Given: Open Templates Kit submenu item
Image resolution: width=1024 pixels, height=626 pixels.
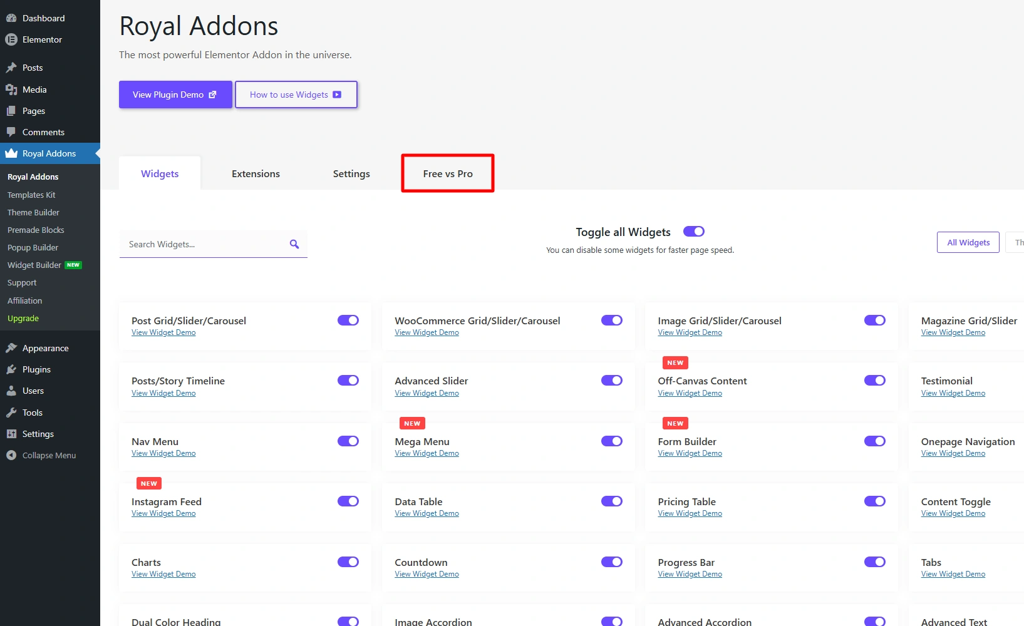Looking at the screenshot, I should point(31,195).
